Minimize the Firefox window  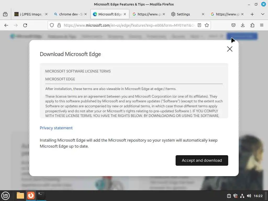pos(249,4)
